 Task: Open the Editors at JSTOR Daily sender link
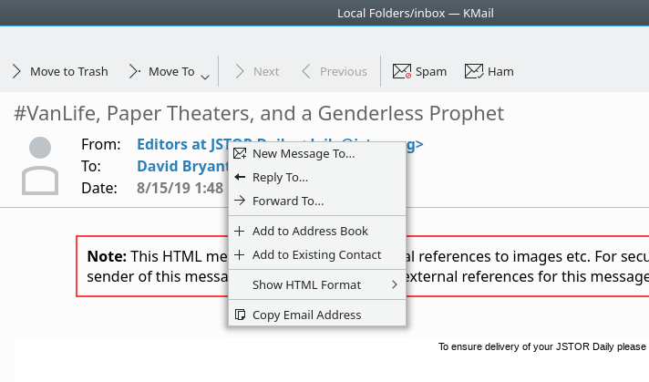point(183,144)
